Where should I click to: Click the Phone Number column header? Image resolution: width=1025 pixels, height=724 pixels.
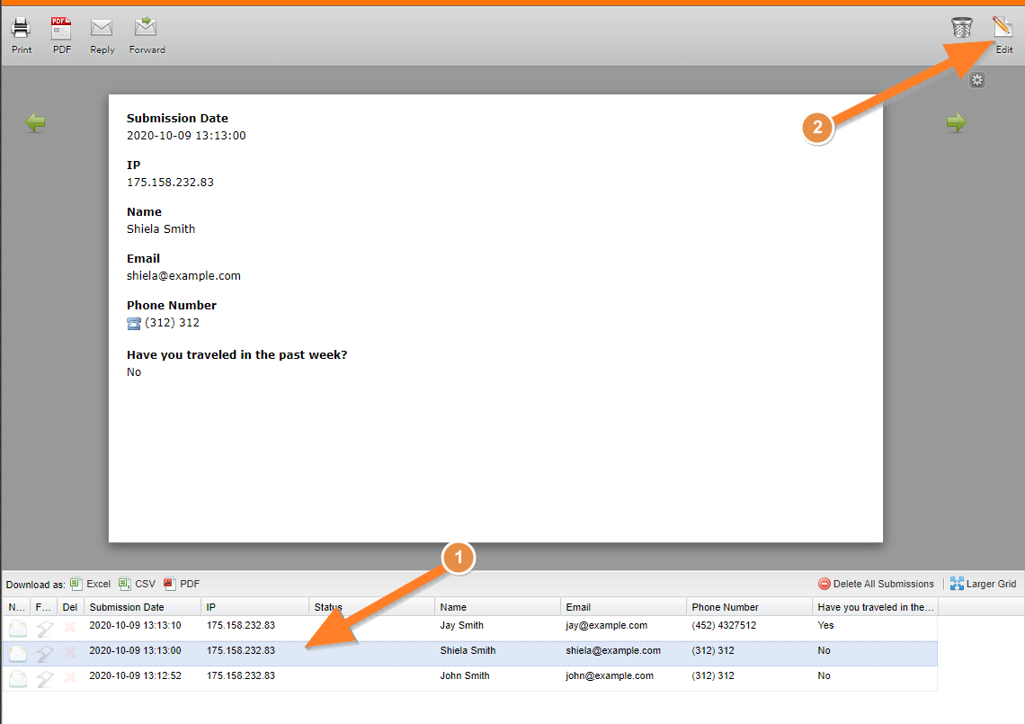click(749, 607)
